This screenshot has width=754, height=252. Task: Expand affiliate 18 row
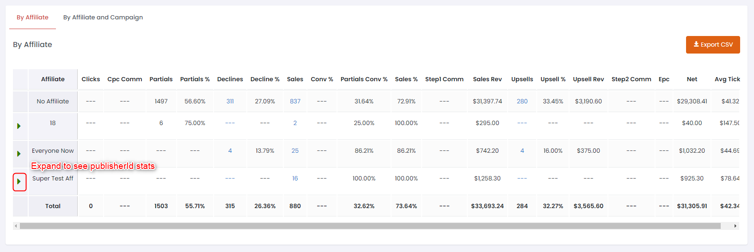point(19,126)
